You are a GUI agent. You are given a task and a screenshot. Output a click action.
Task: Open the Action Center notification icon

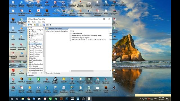[167, 99]
